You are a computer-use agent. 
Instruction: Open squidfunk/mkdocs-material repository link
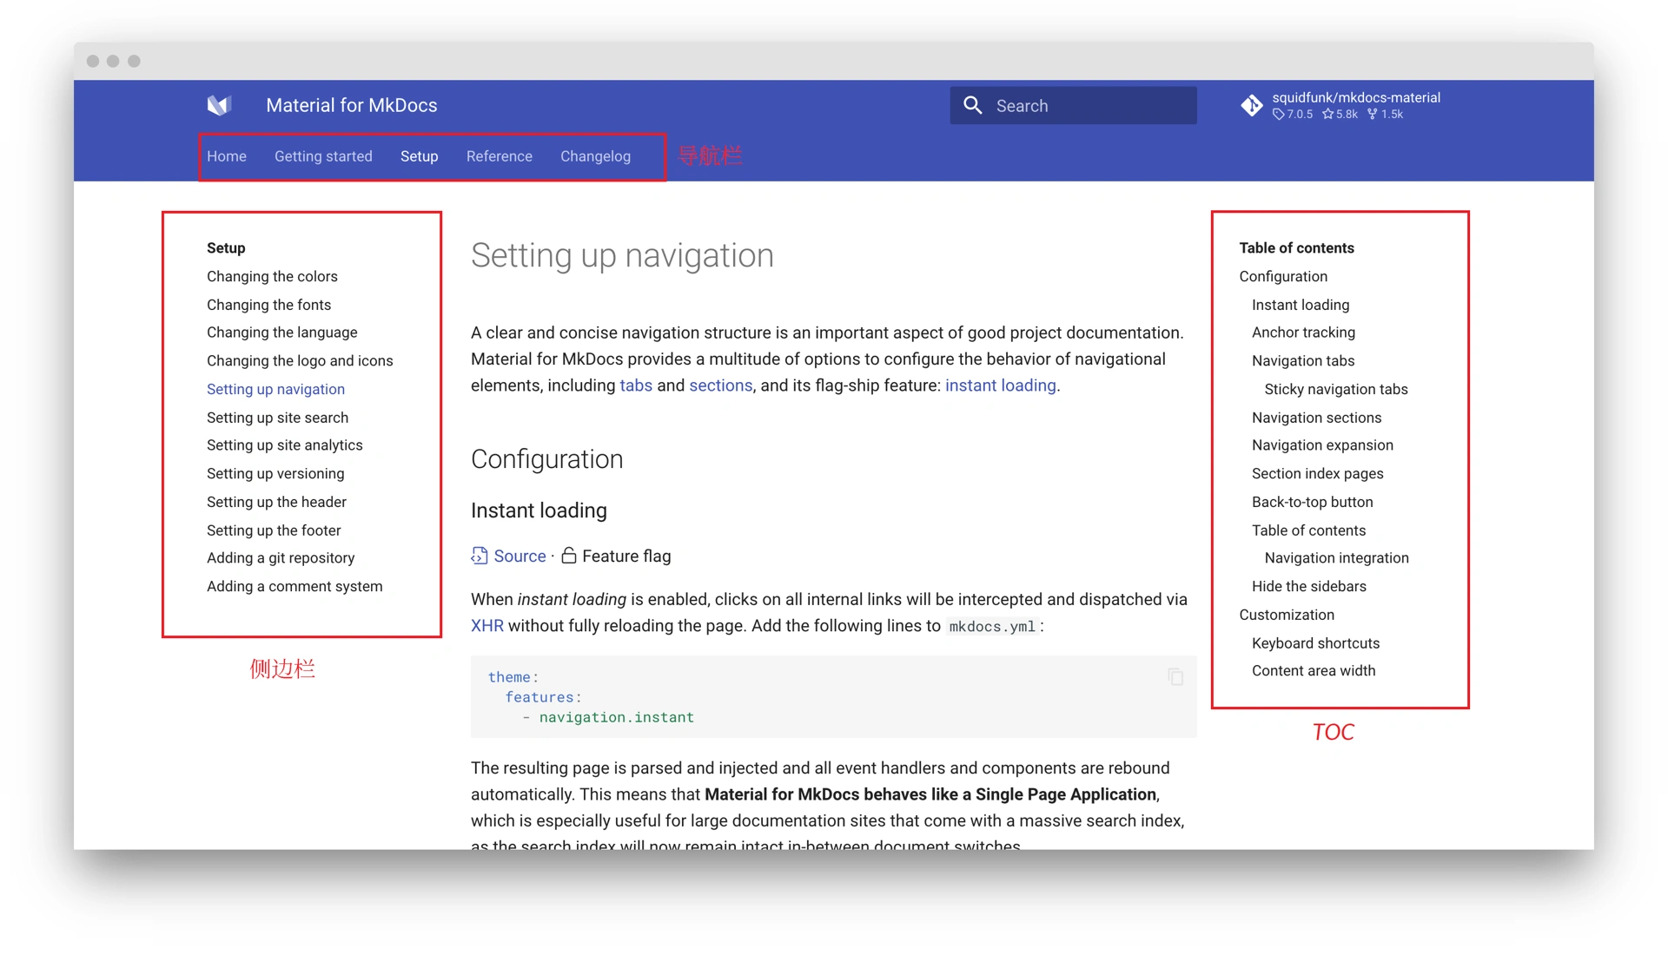pyautogui.click(x=1356, y=98)
